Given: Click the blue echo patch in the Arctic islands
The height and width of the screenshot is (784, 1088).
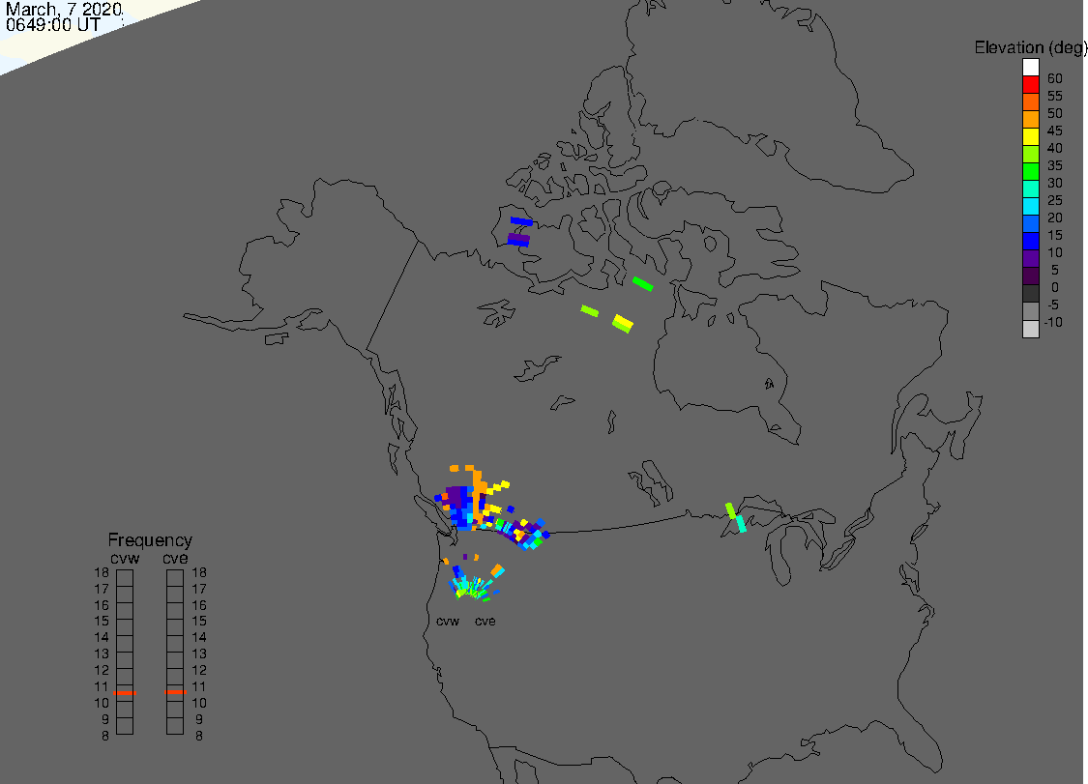Looking at the screenshot, I should pos(521,221).
